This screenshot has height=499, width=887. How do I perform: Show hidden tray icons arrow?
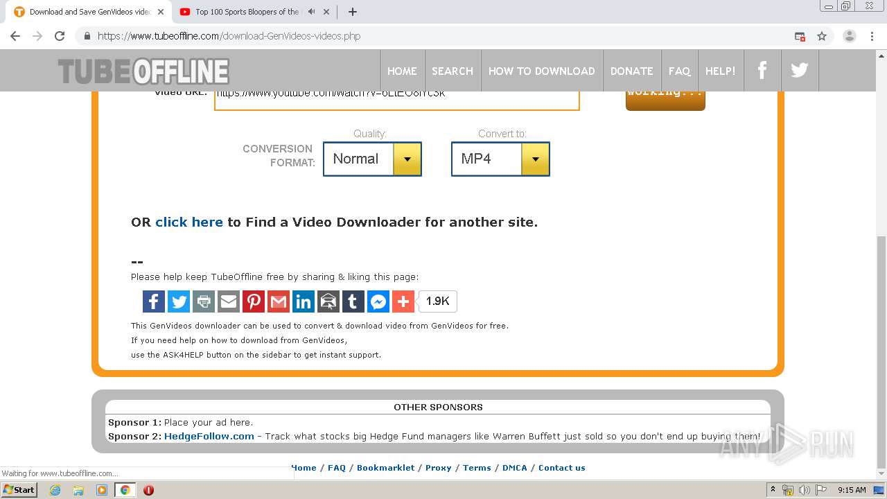point(773,490)
